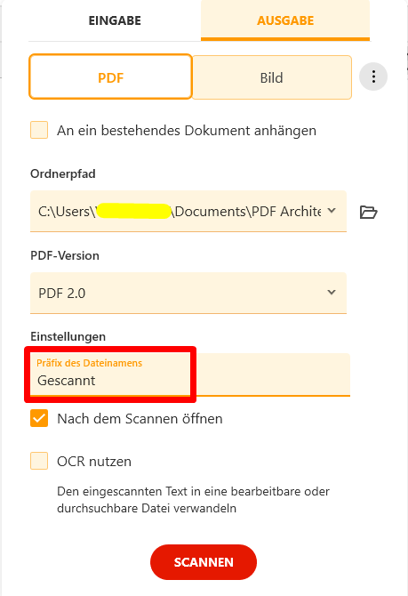
Task: Choose PDF as output format
Action: [110, 77]
